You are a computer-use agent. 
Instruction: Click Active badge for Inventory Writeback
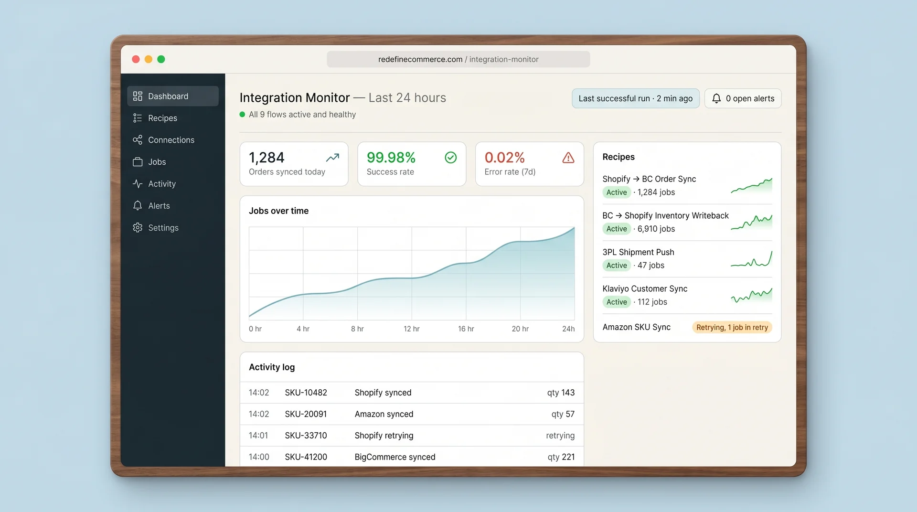coord(616,229)
